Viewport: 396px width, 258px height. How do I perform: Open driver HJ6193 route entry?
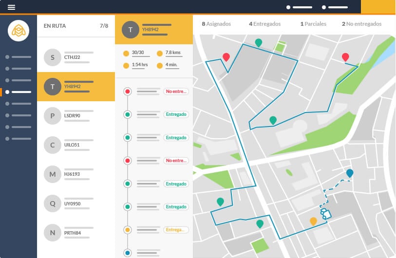(76, 174)
